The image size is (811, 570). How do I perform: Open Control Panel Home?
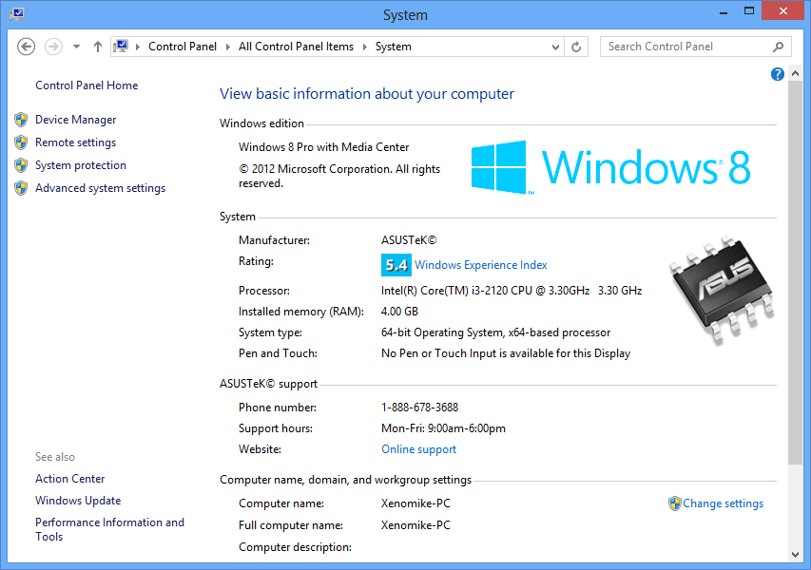[87, 85]
